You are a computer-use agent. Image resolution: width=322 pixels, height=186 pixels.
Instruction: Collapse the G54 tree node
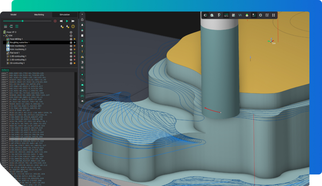[x=4, y=36]
